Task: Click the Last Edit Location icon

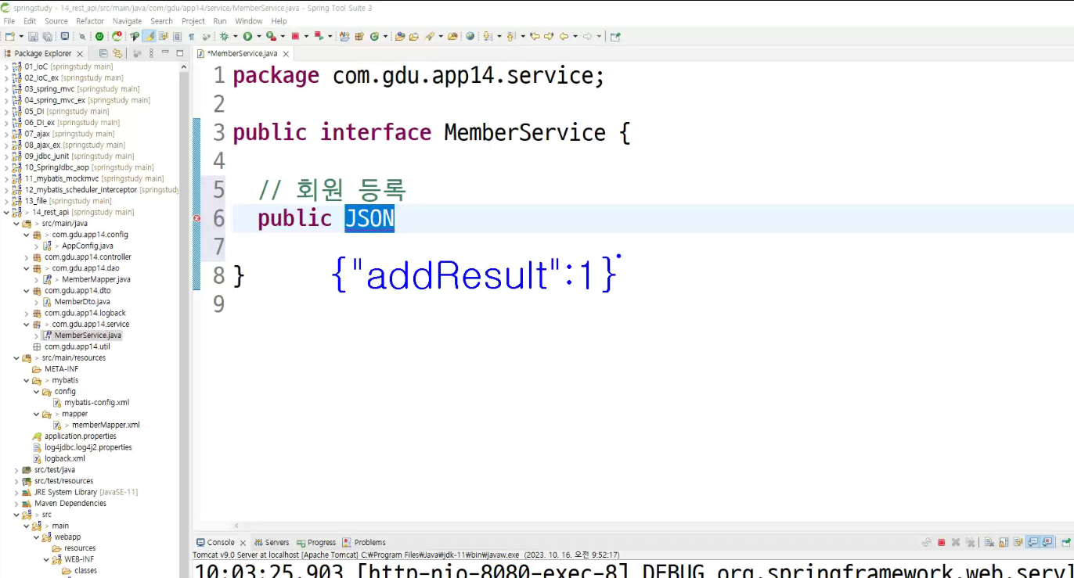Action: point(535,36)
